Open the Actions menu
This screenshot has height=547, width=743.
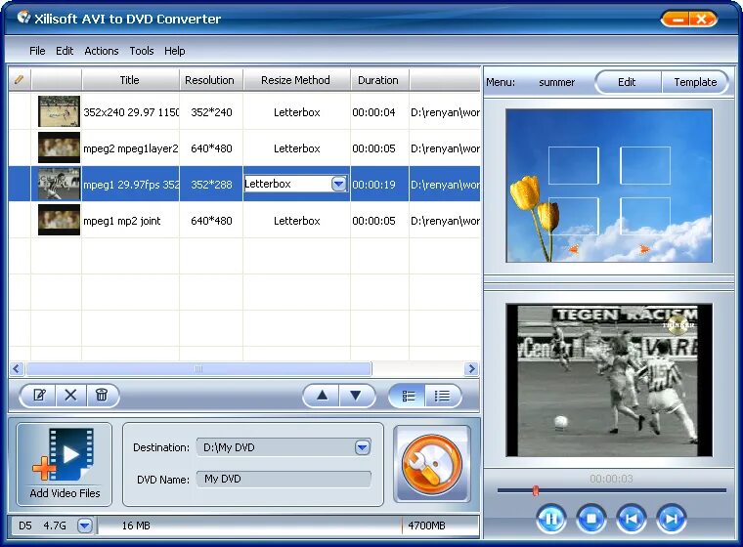tap(101, 51)
